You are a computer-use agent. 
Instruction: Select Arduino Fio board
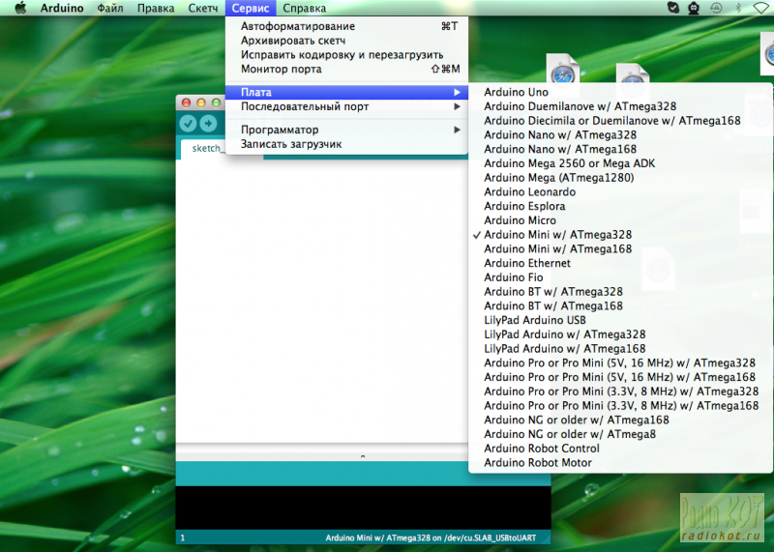point(620,277)
